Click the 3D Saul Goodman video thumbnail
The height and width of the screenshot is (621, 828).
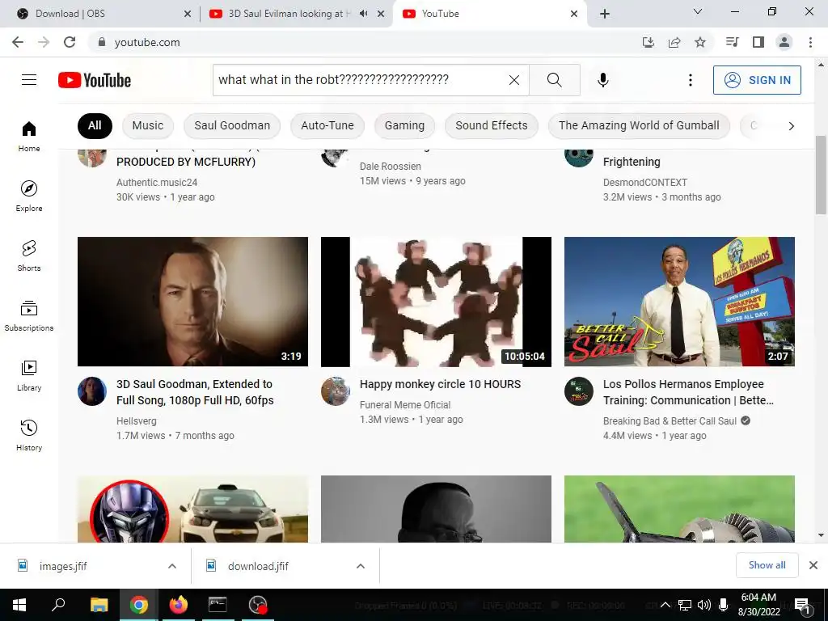point(192,302)
